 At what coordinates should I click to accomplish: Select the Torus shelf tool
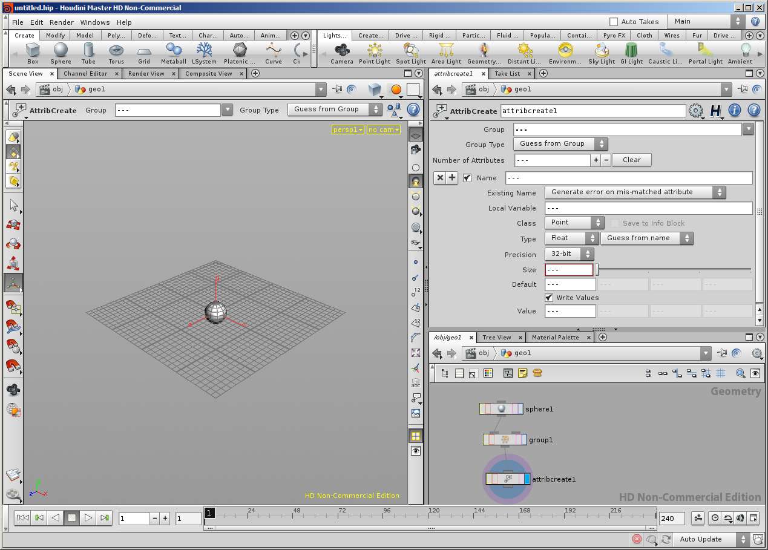116,53
